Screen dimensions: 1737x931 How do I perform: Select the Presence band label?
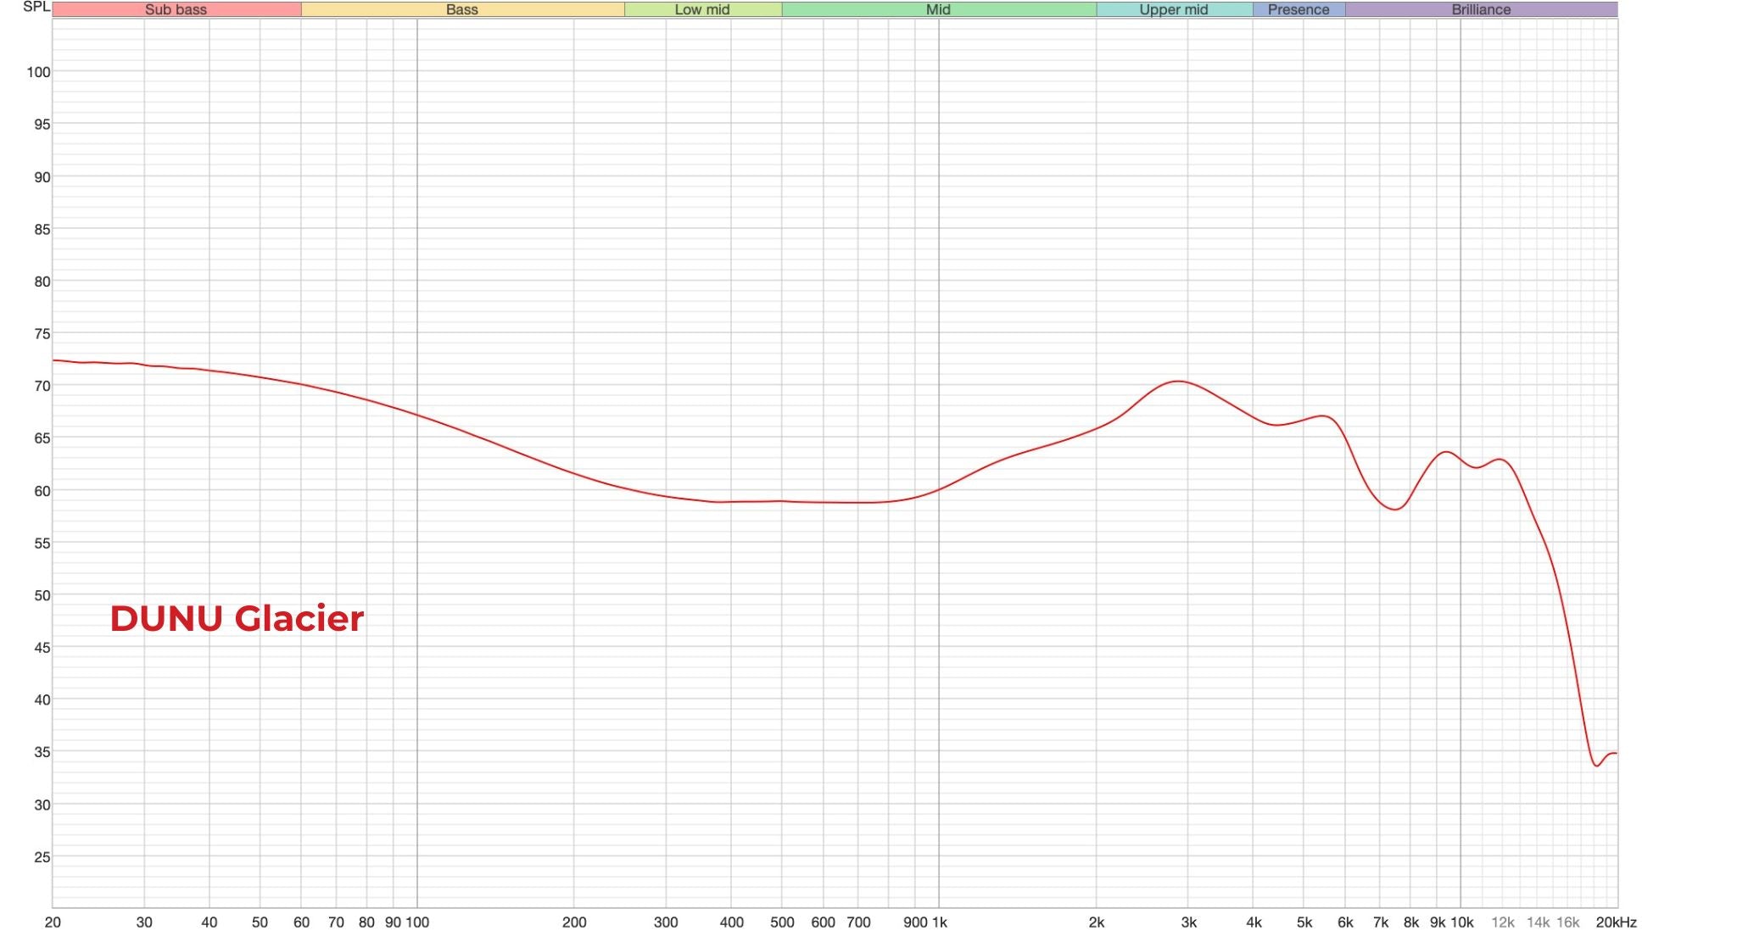pyautogui.click(x=1298, y=9)
